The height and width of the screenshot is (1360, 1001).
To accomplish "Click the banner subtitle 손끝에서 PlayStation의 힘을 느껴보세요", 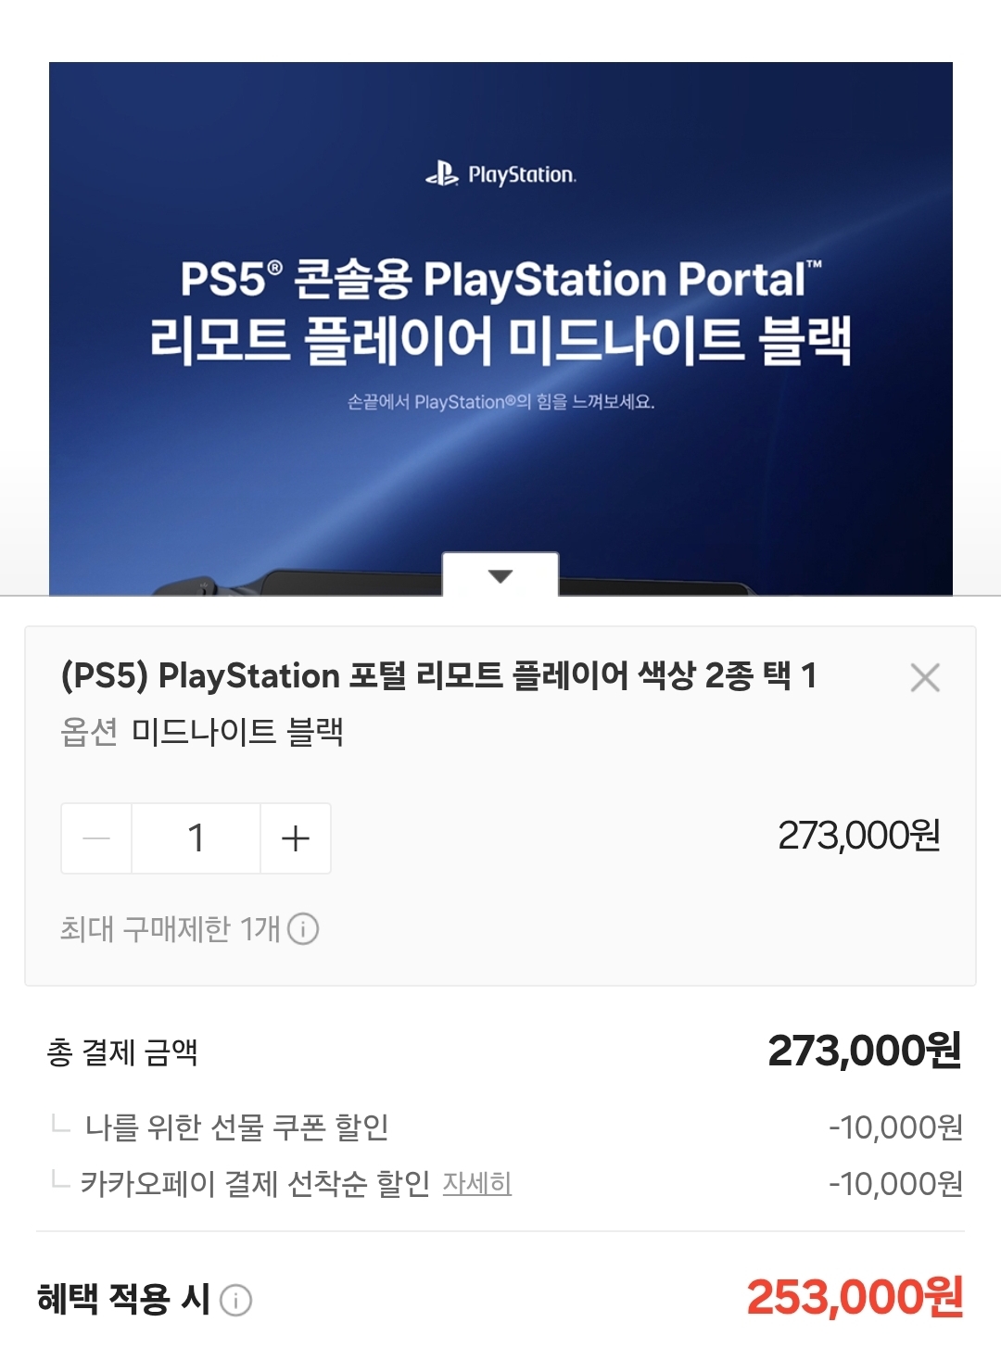I will (x=500, y=402).
